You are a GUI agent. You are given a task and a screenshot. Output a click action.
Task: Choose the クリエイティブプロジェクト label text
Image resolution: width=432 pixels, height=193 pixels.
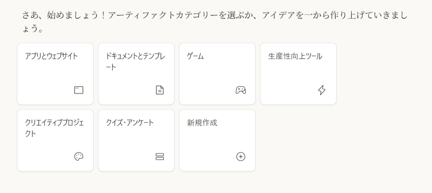(54, 128)
